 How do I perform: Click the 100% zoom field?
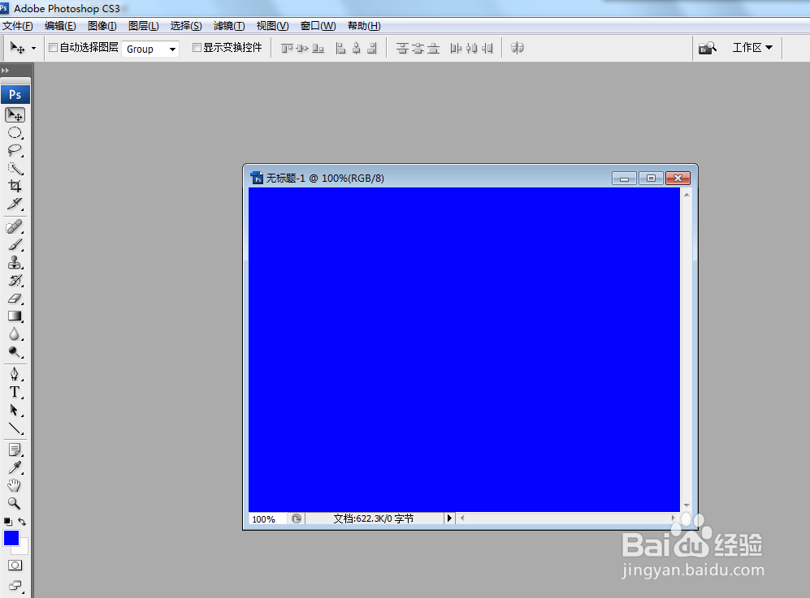(267, 519)
